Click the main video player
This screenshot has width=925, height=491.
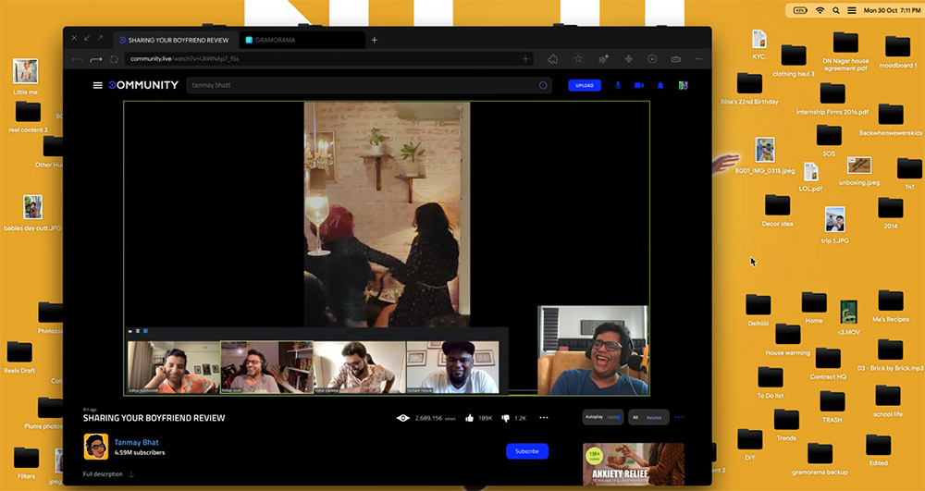click(387, 248)
